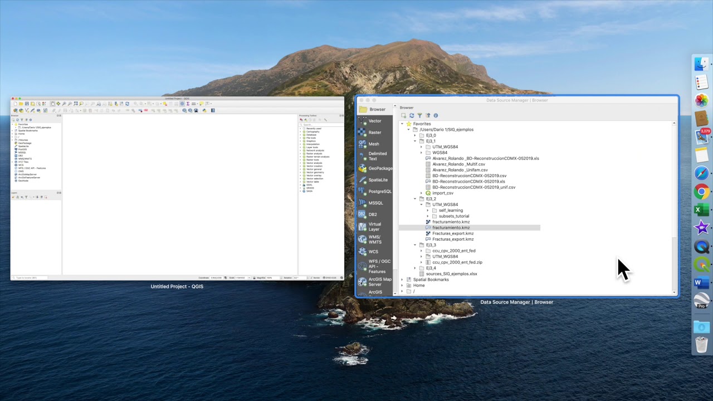Open Microsoft Word from the Dock
Viewport: 713px width, 401px height.
click(x=701, y=283)
